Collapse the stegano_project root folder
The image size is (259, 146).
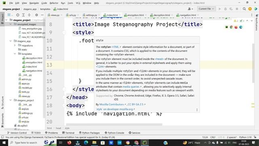pyautogui.click(x=6, y=20)
